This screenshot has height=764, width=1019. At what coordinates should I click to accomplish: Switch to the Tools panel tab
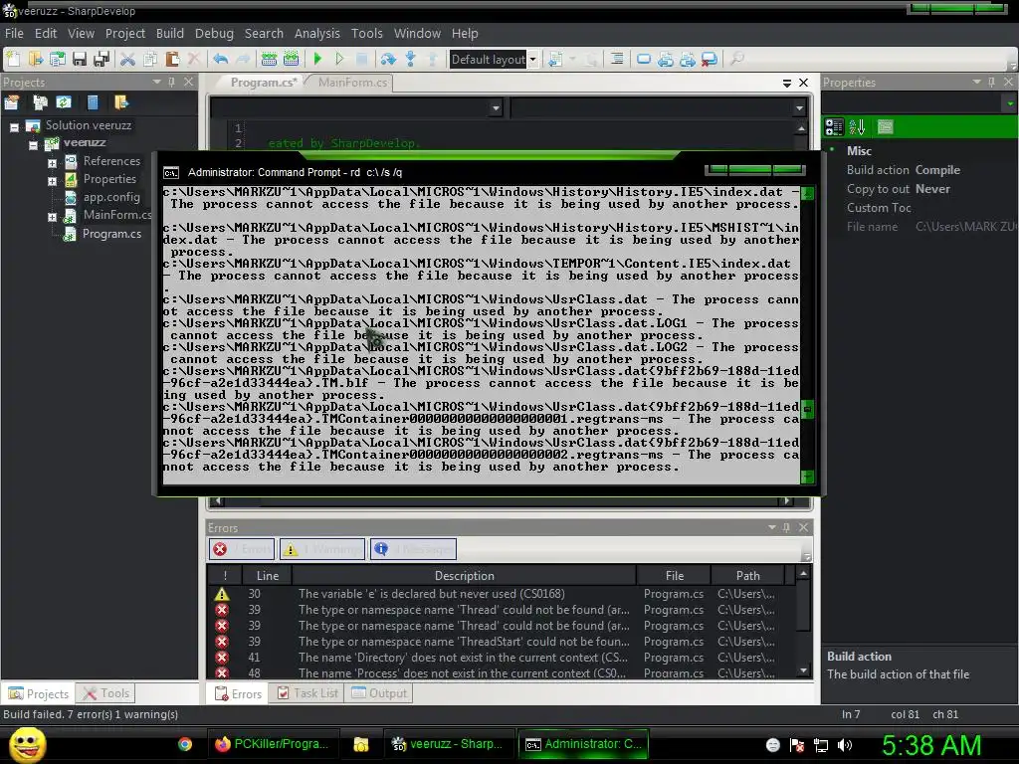pyautogui.click(x=105, y=693)
